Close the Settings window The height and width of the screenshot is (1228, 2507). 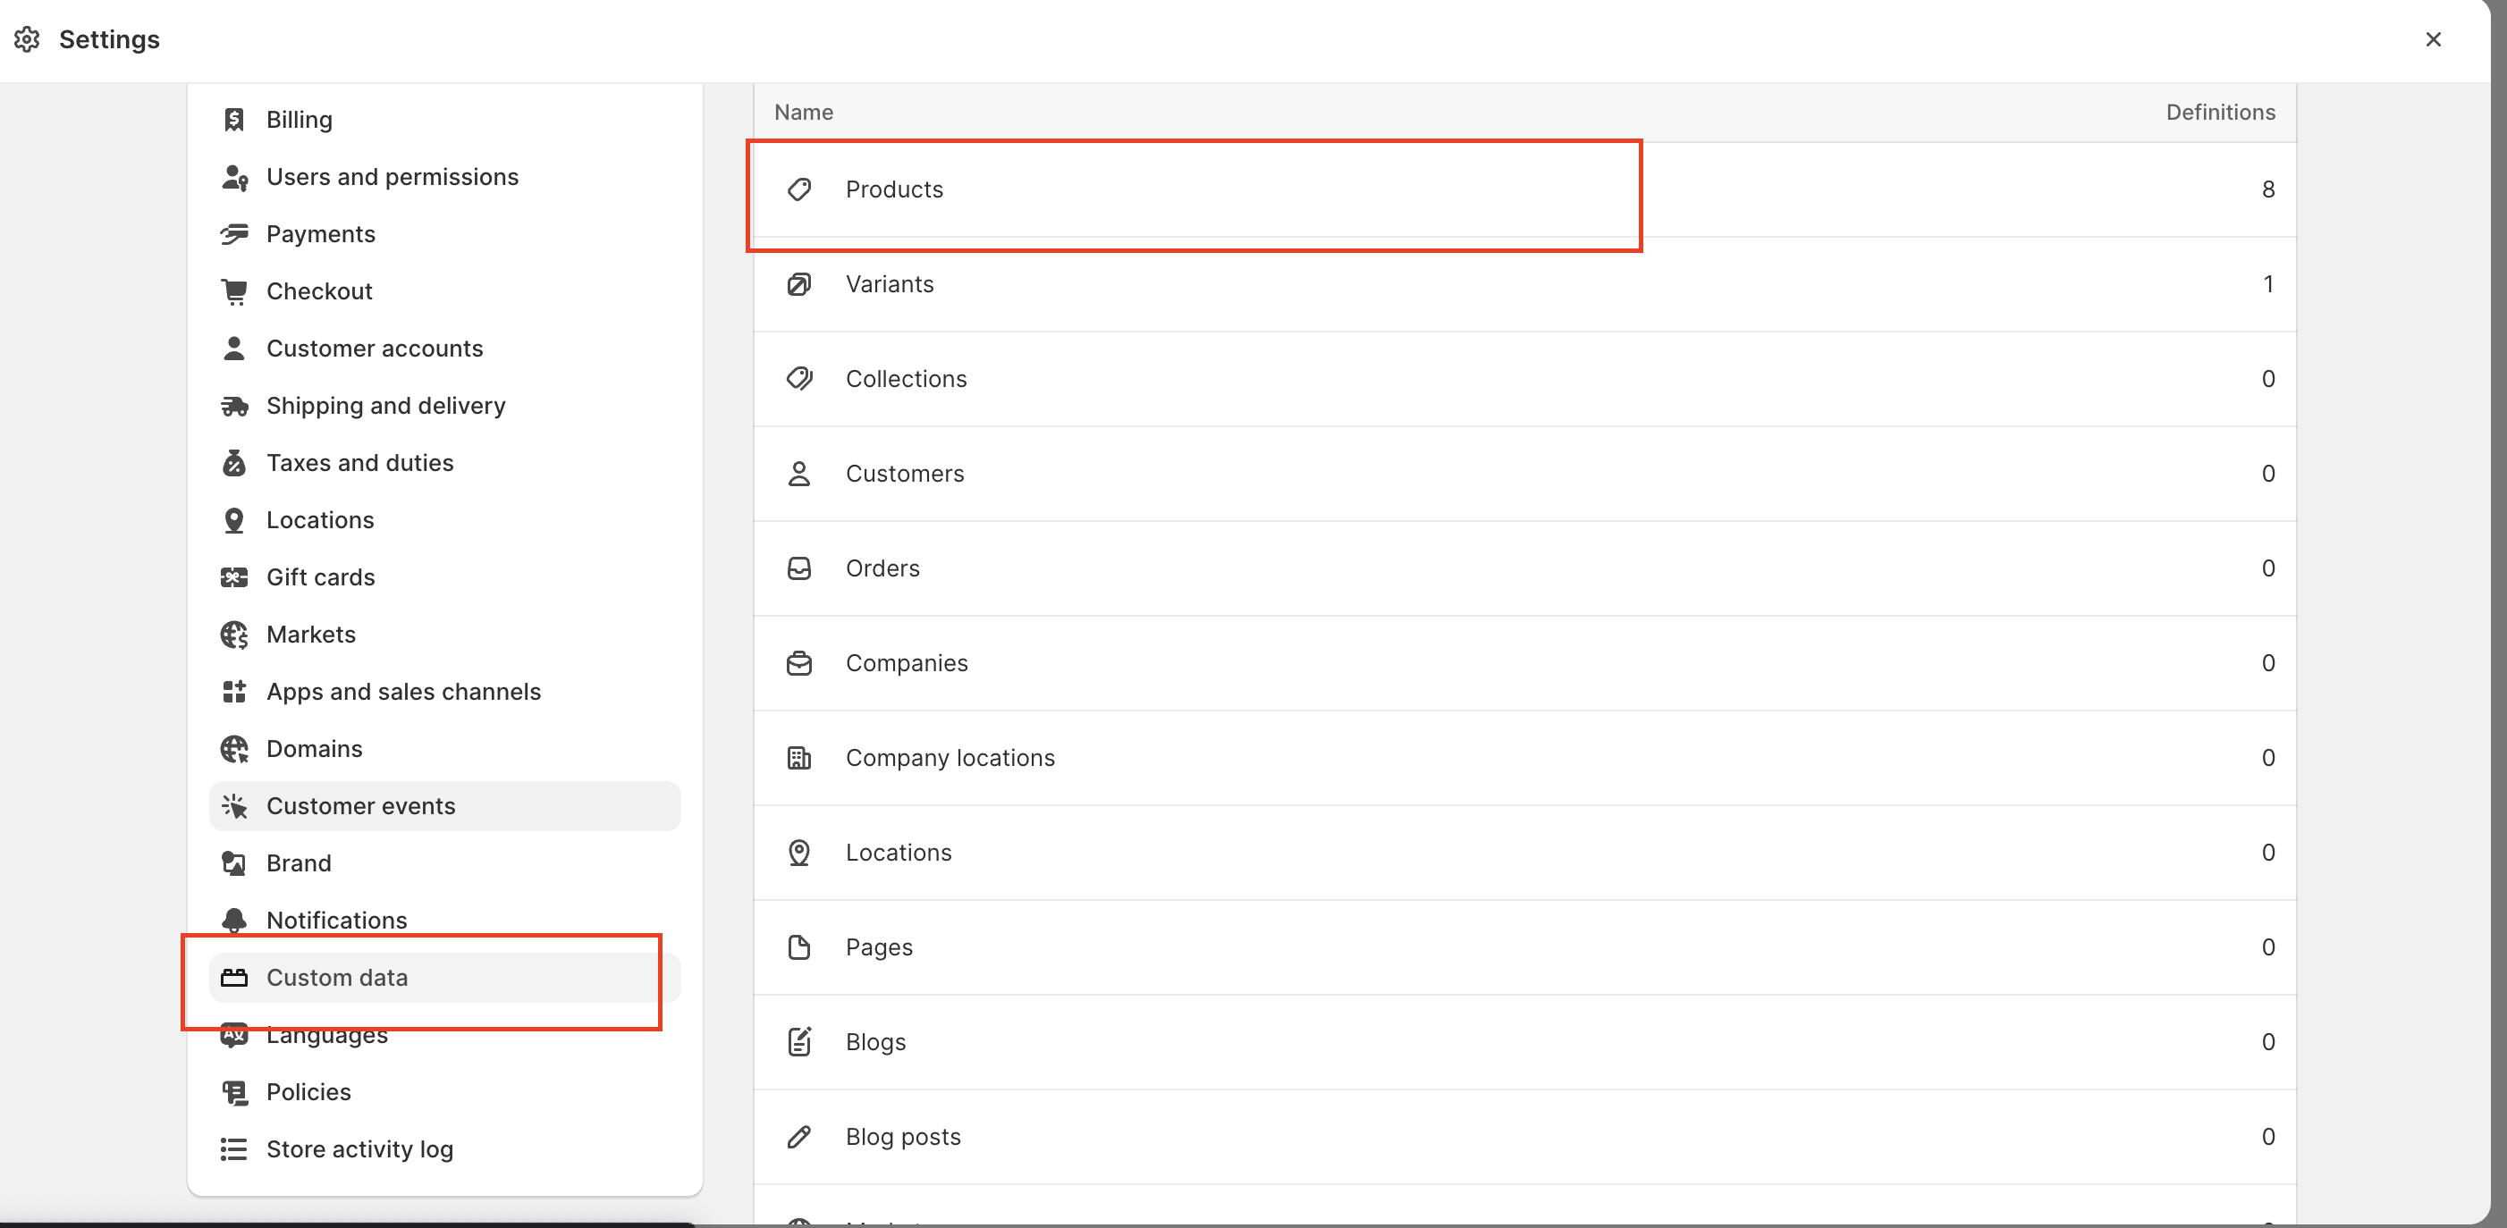2432,40
